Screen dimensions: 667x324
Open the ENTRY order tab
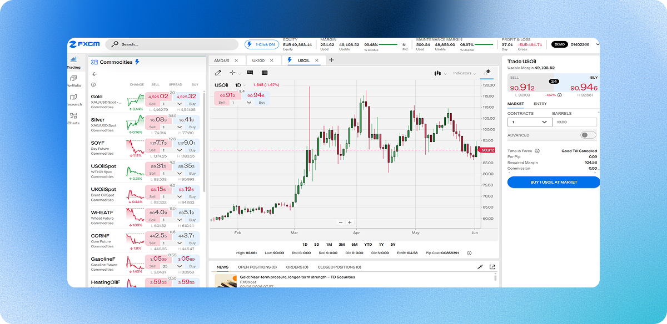pyautogui.click(x=540, y=104)
